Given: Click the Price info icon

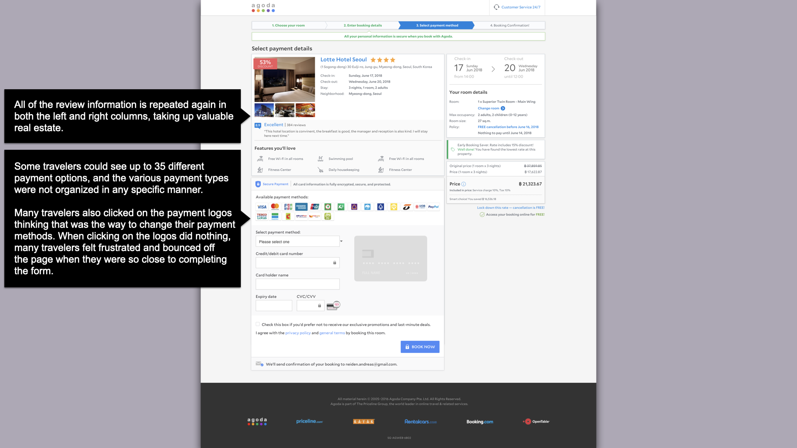Looking at the screenshot, I should [x=464, y=184].
